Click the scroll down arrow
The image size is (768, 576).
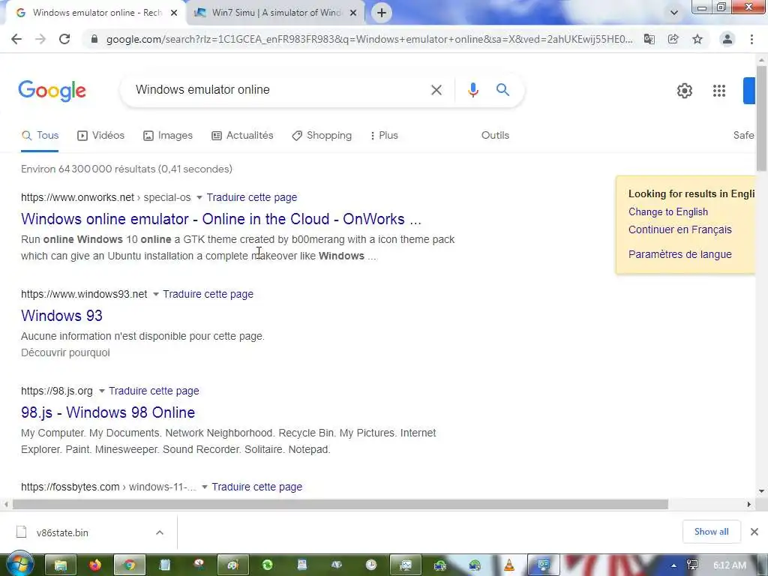click(761, 490)
